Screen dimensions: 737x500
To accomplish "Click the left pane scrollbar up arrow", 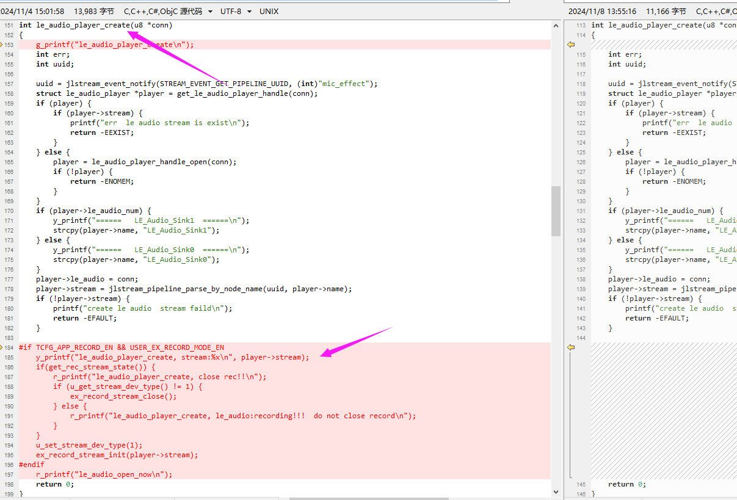I will click(x=556, y=26).
